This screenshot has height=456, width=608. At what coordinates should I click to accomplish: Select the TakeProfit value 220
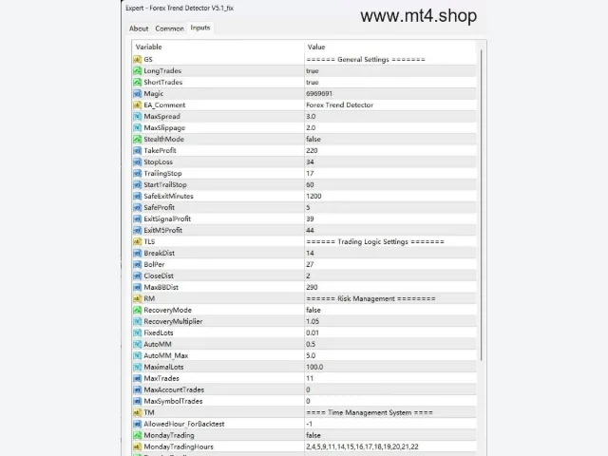pyautogui.click(x=312, y=150)
